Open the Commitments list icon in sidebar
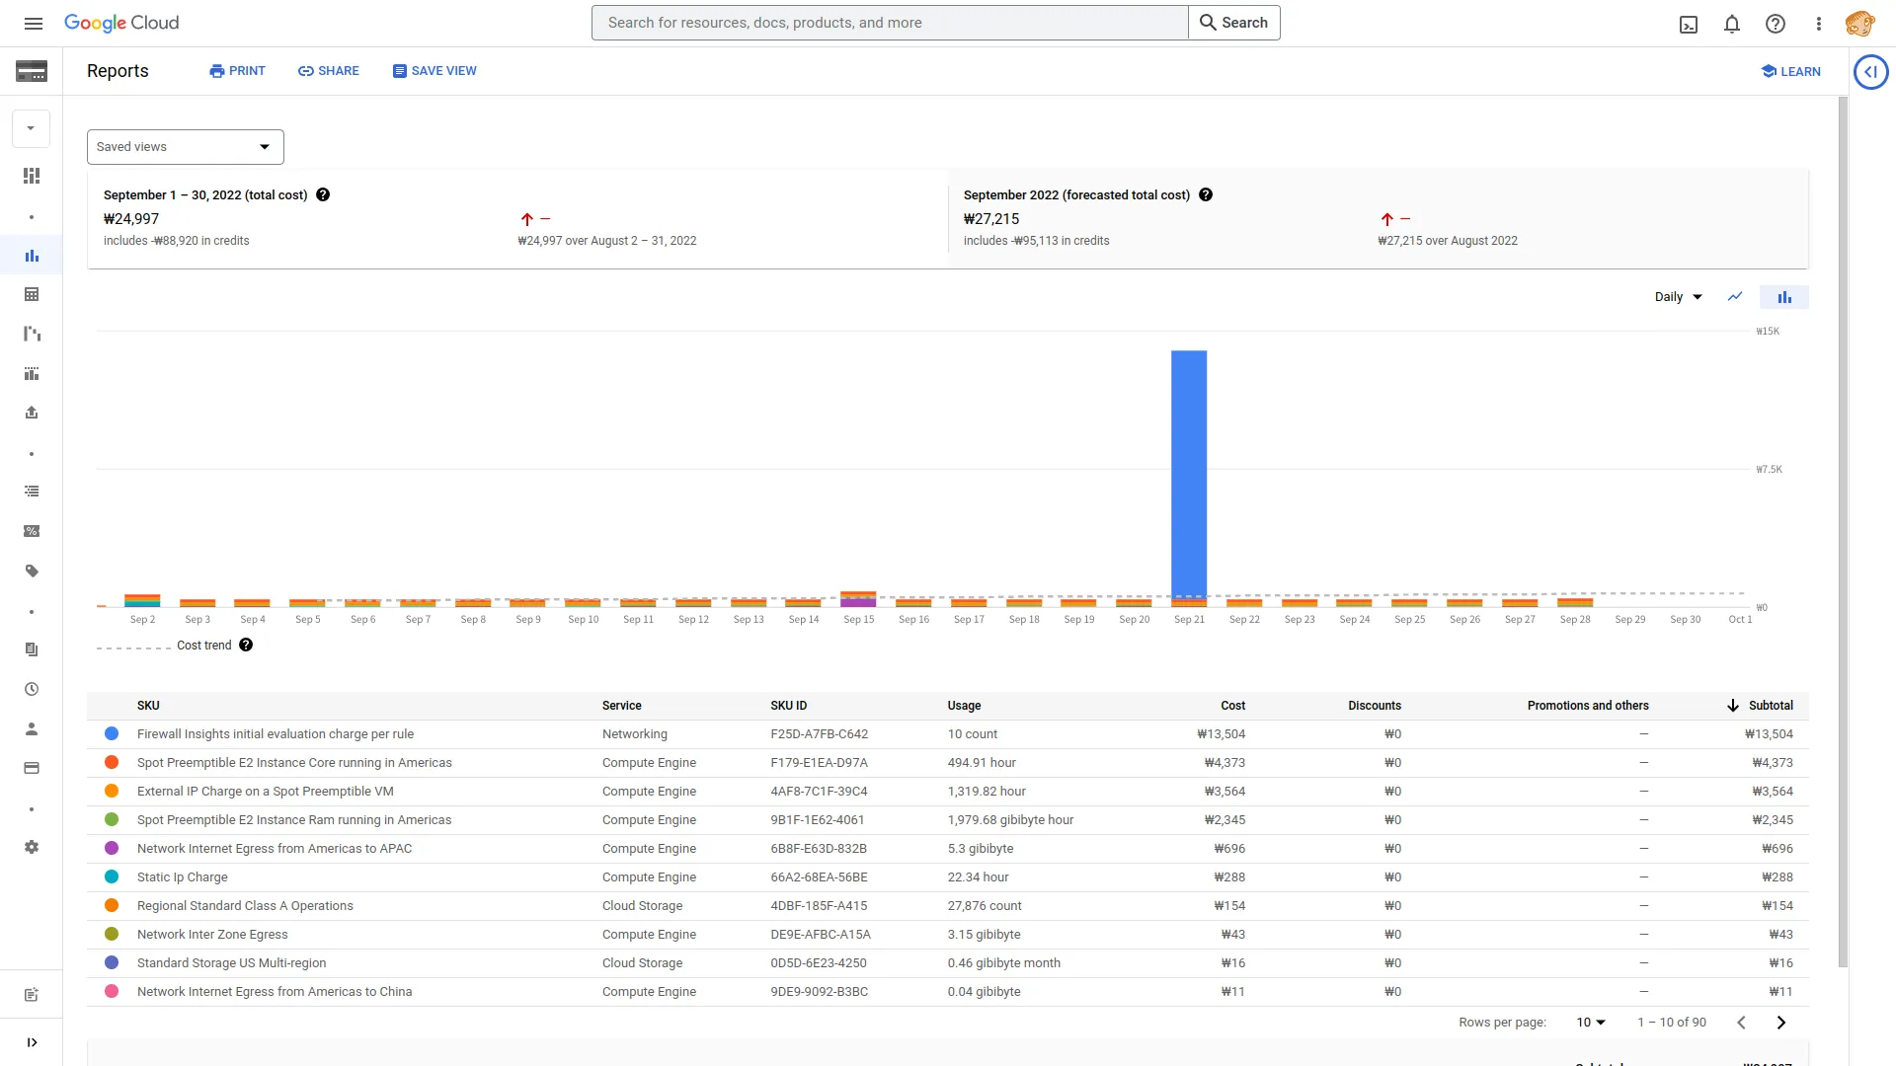The height and width of the screenshot is (1066, 1896). point(32,492)
